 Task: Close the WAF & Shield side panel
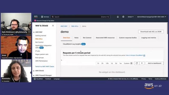(x=53, y=26)
